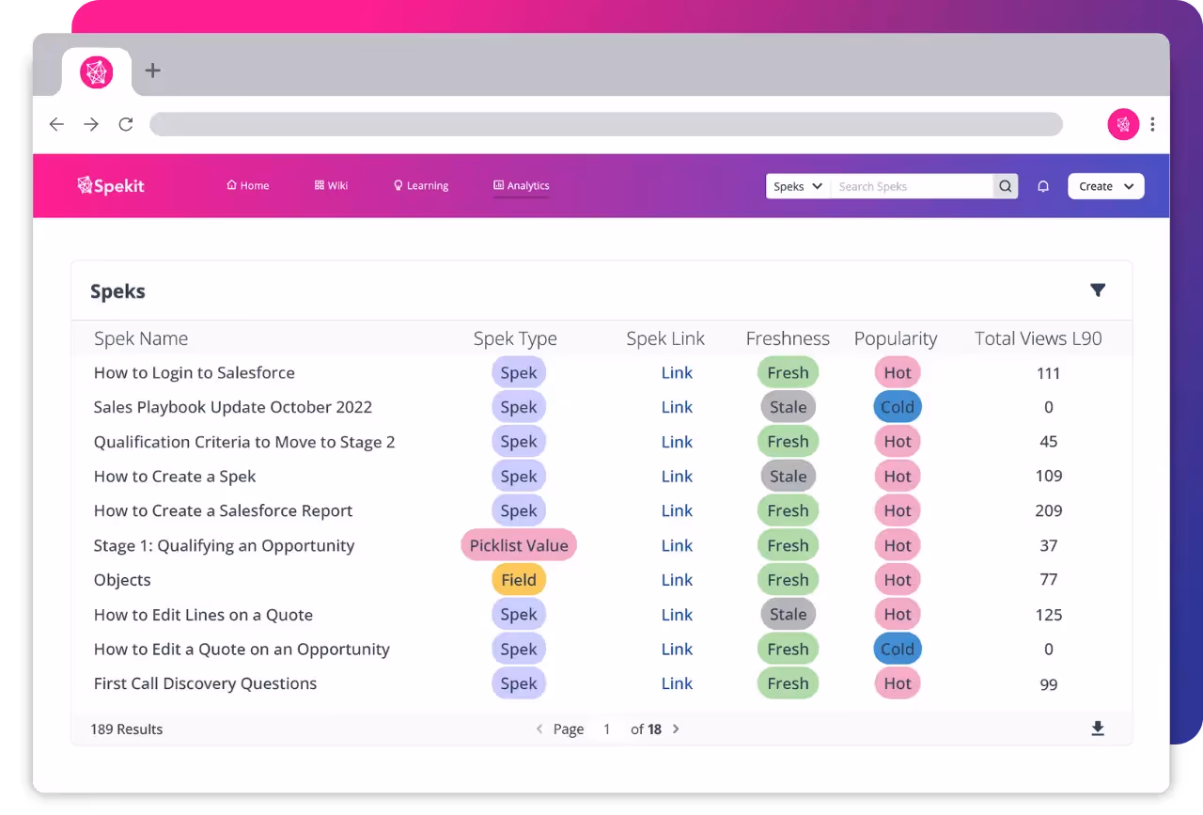This screenshot has height=815, width=1203.
Task: Open Link for Qualification Criteria to Move to Stage 2
Action: 677,442
